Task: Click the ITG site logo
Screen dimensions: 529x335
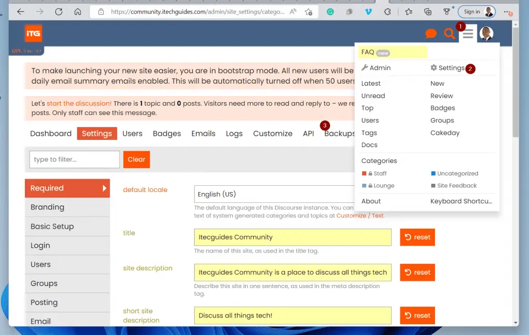Action: pyautogui.click(x=33, y=34)
